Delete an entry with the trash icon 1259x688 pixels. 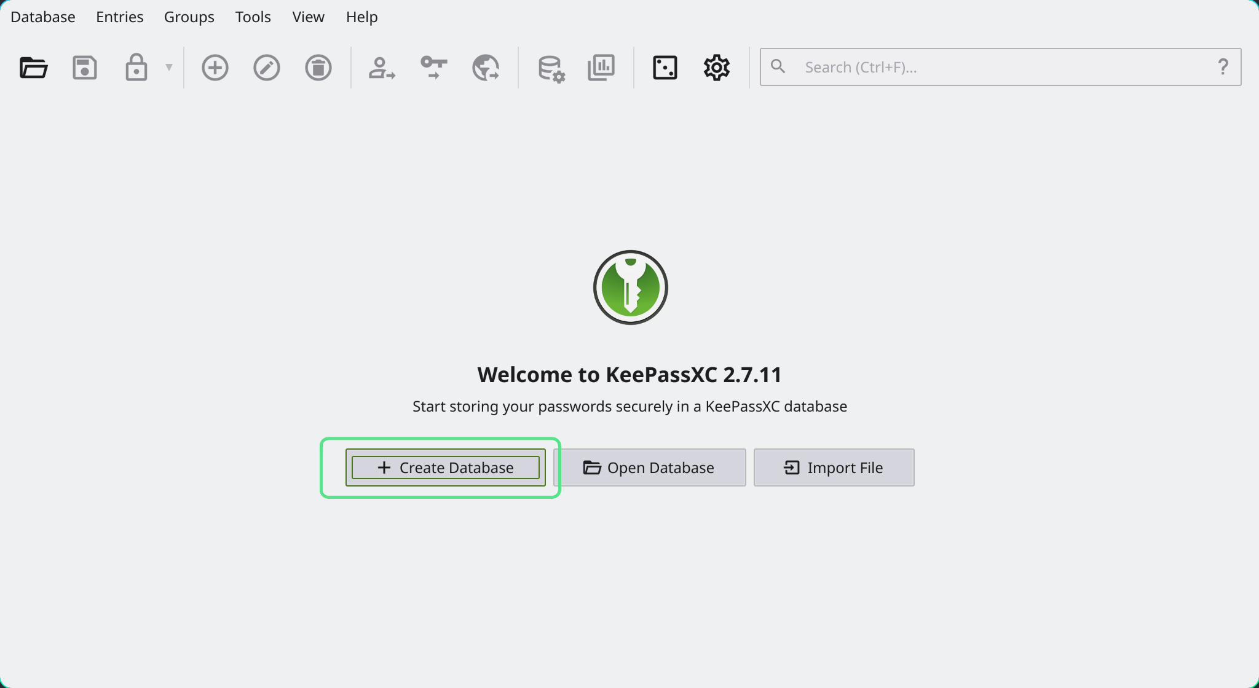[318, 68]
